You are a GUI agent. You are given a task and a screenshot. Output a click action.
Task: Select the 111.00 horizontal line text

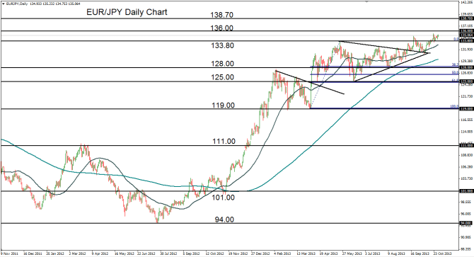coord(224,141)
